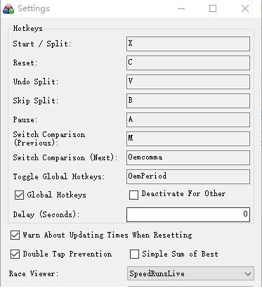Disable Warn About Updating Times When Resetting
Viewport: 262px width, 298px height.
(x=15, y=235)
